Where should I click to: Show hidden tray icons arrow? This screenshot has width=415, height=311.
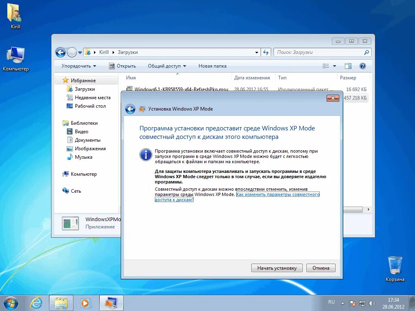click(x=342, y=303)
